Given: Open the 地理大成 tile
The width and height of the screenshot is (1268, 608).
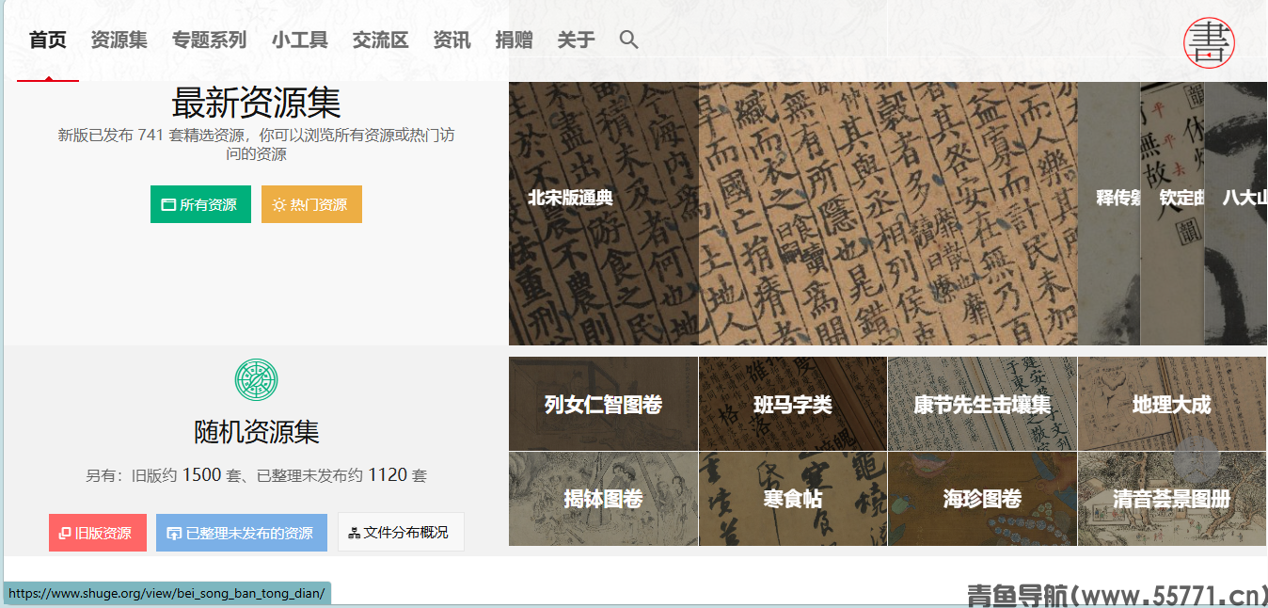Looking at the screenshot, I should pos(1172,404).
